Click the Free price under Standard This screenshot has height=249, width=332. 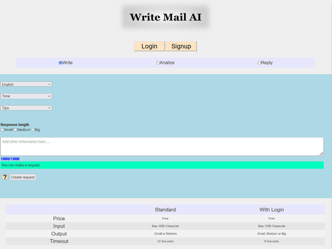point(165,218)
